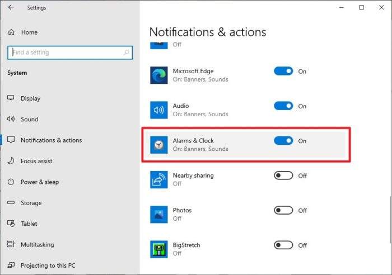Click the vertical scrollbar thumb
Screen dimensions: 392x275
click(390, 219)
